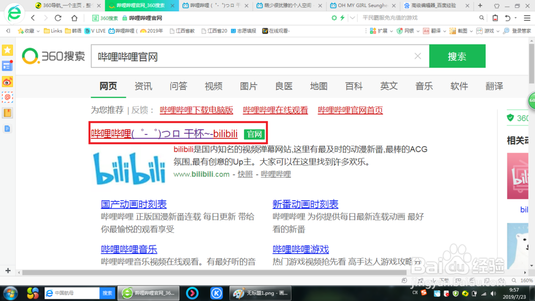Click the vertical page scrollbar
535x301 pixels.
pyautogui.click(x=532, y=64)
